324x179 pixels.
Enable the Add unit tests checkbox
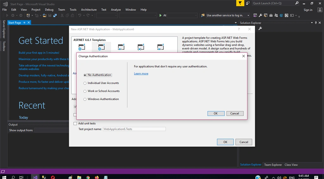75,123
